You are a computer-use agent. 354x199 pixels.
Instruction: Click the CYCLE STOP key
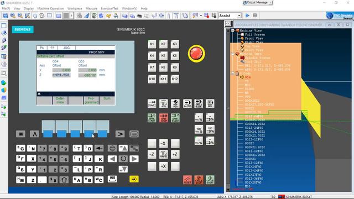coord(199,180)
